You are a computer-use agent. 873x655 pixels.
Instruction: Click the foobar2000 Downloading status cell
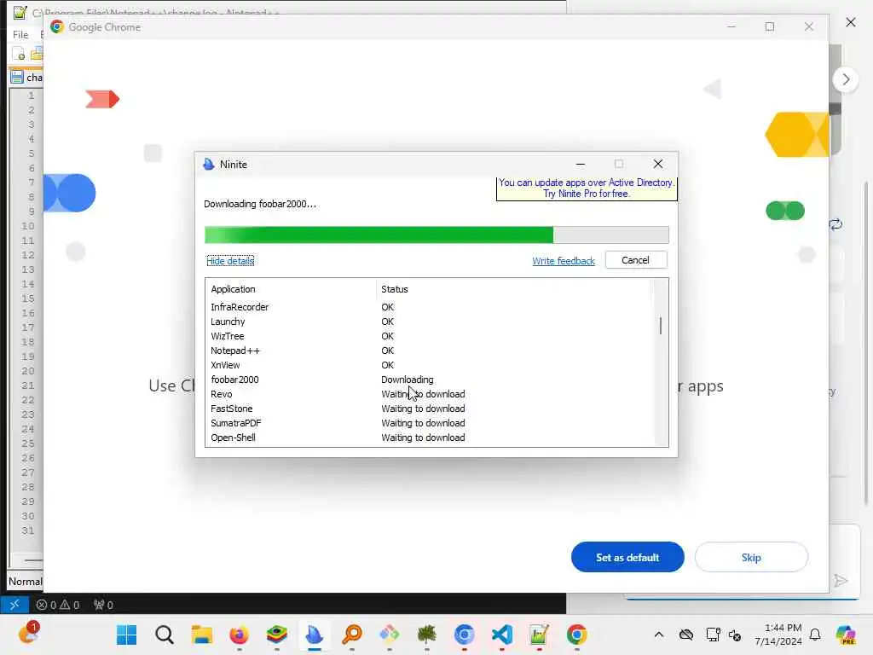coord(407,380)
